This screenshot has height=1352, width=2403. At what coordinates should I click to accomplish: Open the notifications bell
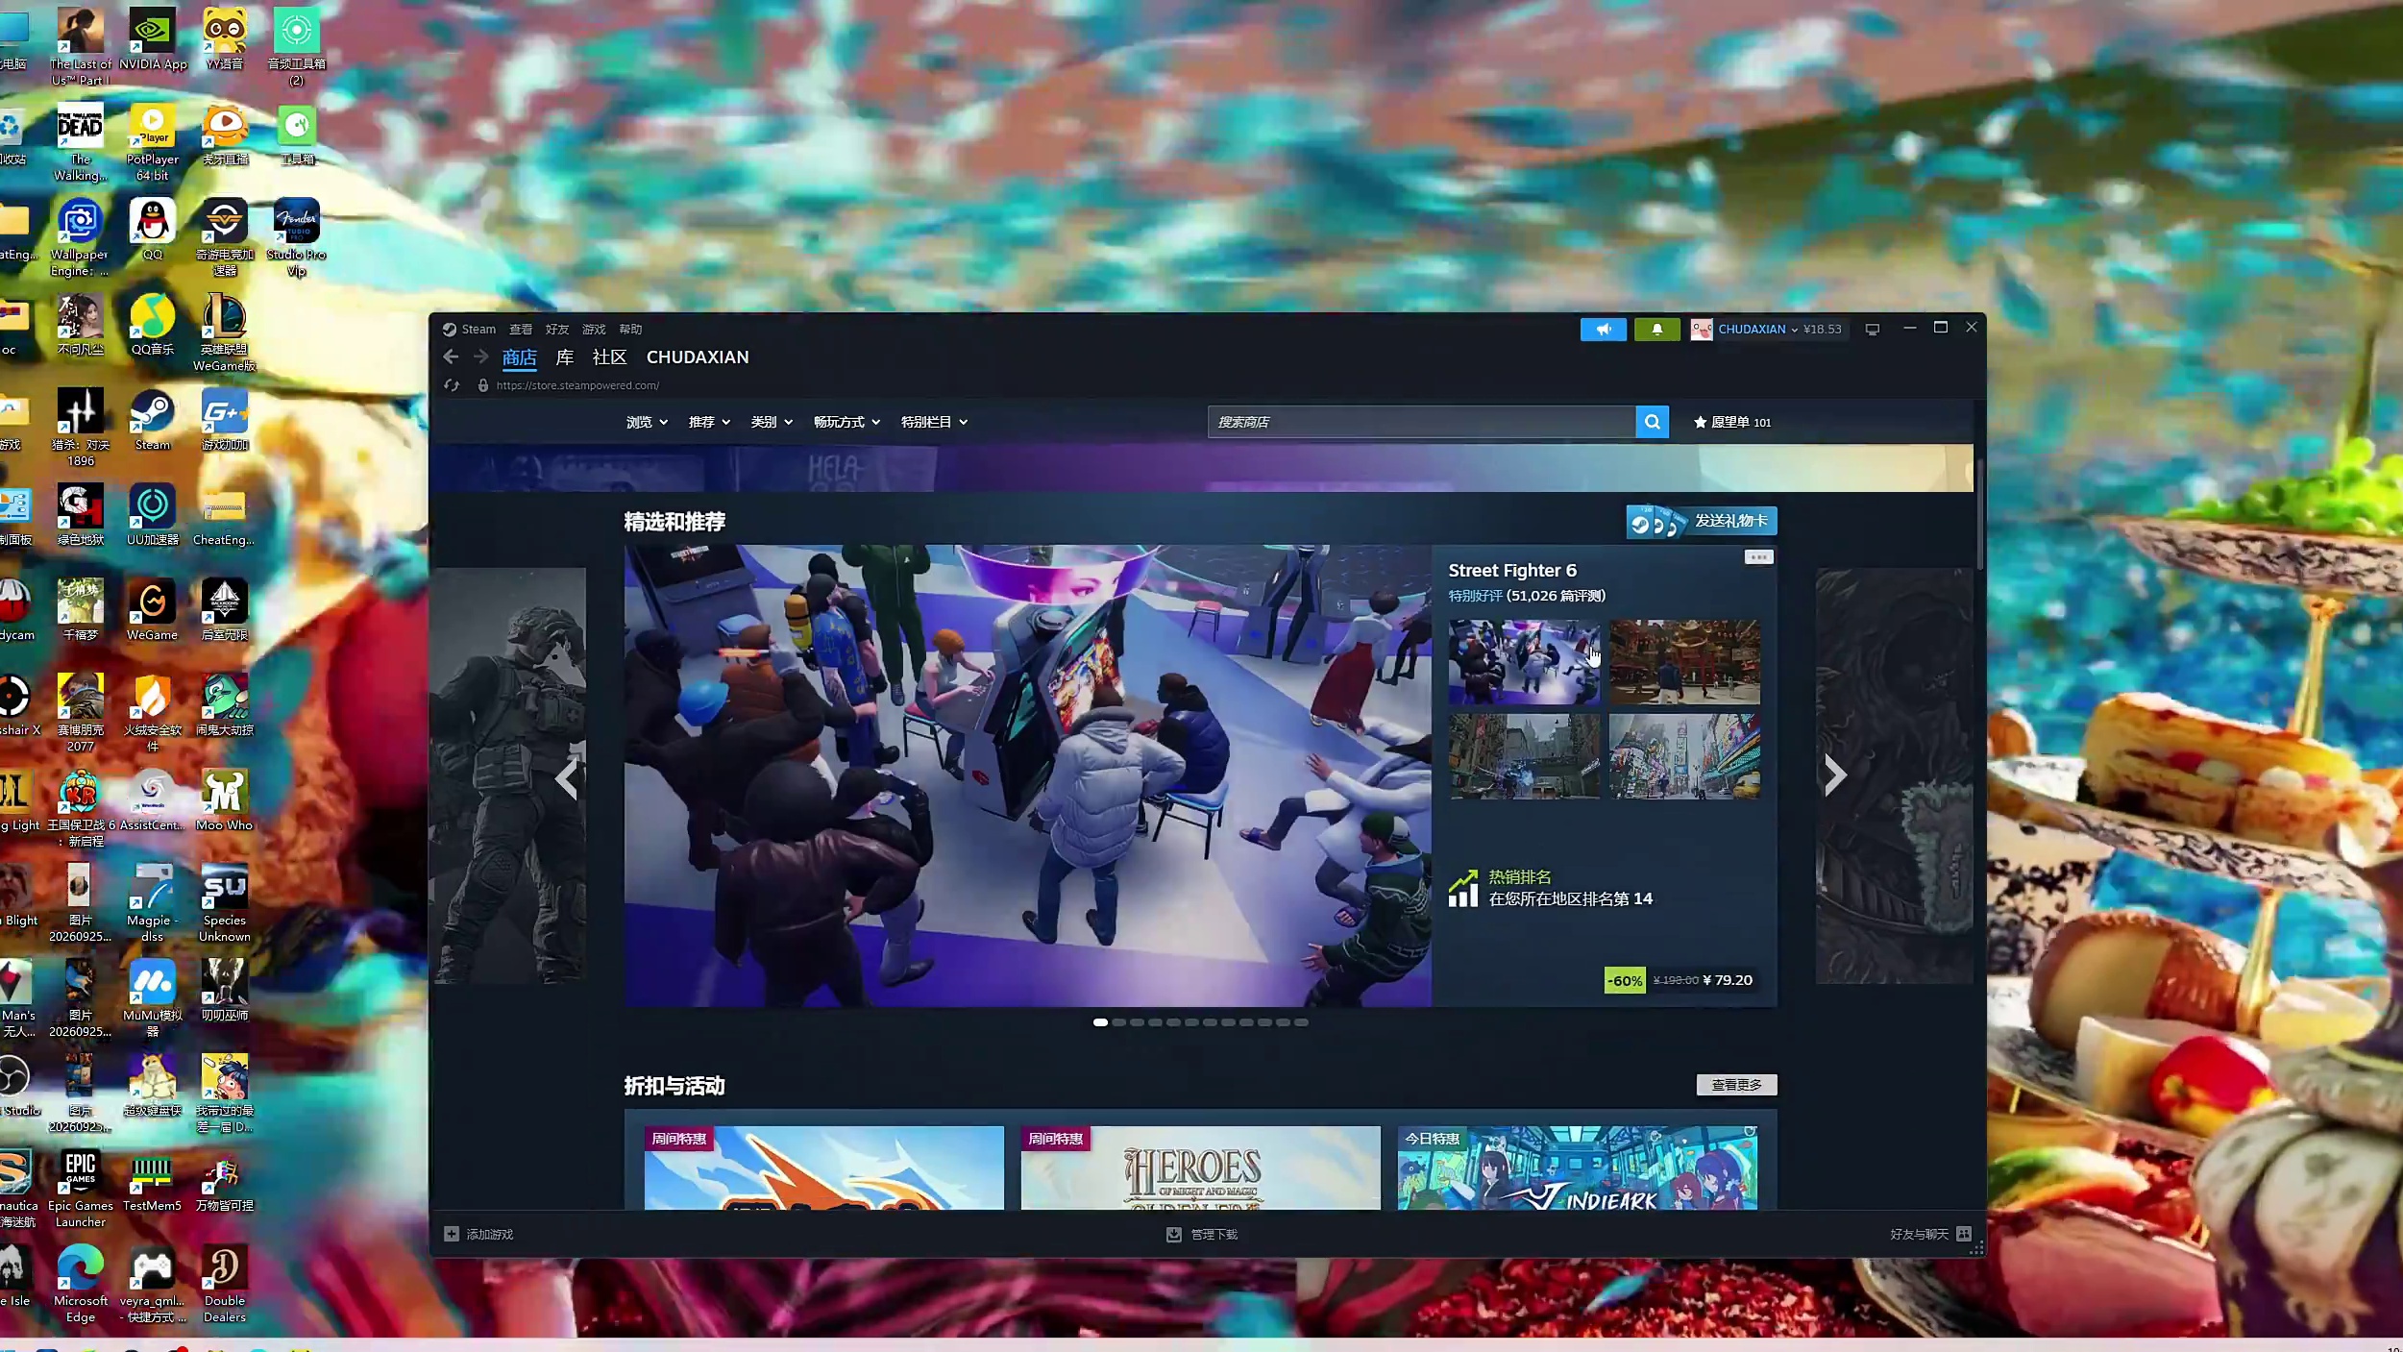(1656, 330)
